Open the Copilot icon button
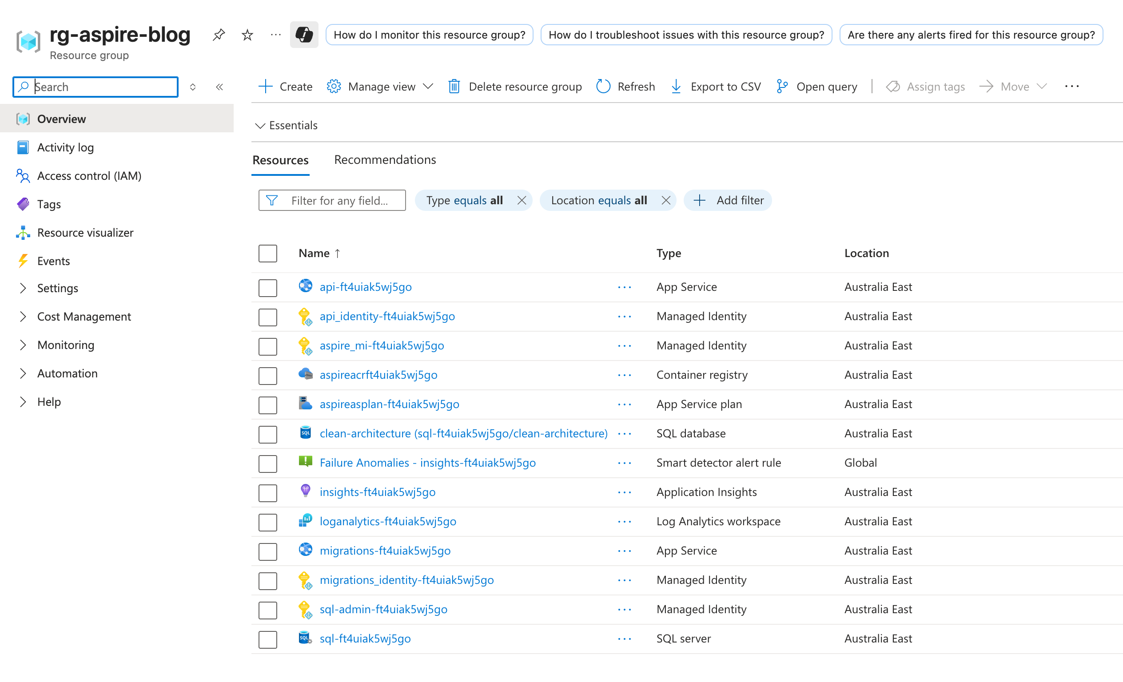 pyautogui.click(x=304, y=35)
